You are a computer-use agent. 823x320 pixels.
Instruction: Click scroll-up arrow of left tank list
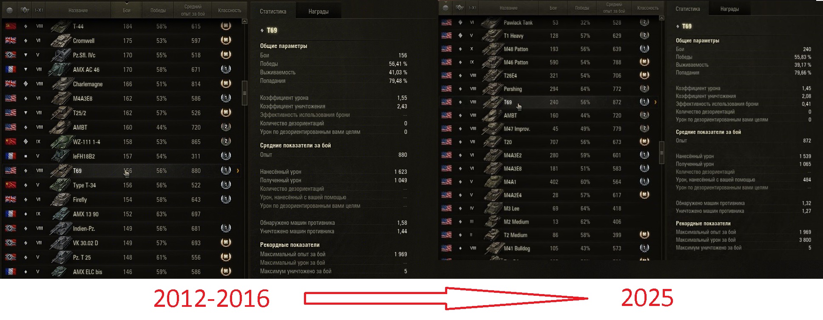pos(244,21)
